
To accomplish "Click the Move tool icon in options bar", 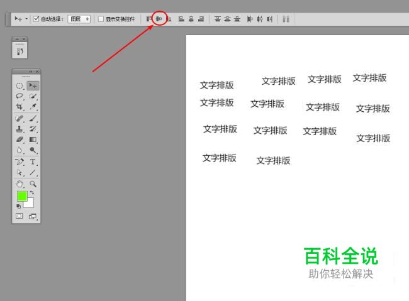I will point(18,19).
